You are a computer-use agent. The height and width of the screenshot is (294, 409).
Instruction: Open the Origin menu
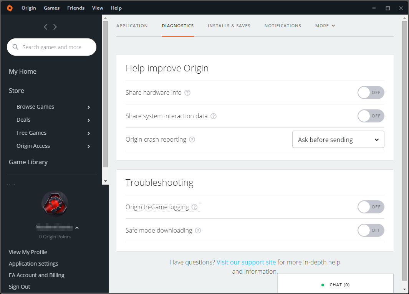click(x=29, y=8)
